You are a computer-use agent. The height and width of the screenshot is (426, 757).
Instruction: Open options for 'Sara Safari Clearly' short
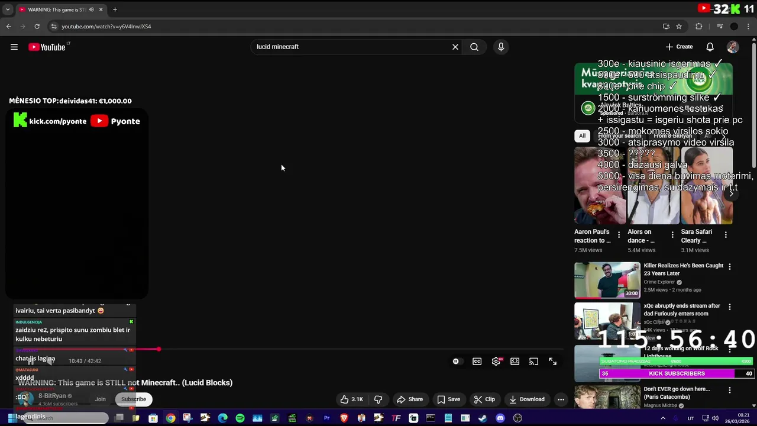726,235
